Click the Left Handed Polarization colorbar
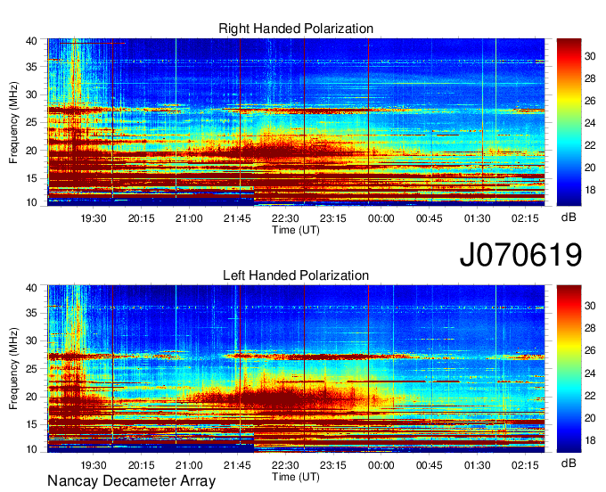This screenshot has height=492, width=606. [569, 369]
